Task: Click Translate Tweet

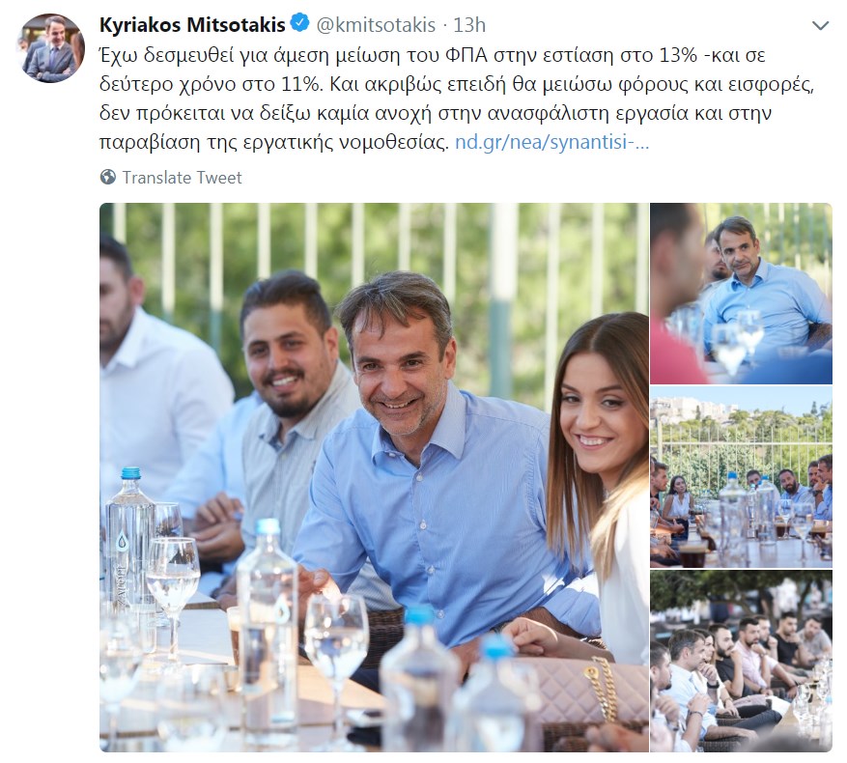Action: click(182, 178)
